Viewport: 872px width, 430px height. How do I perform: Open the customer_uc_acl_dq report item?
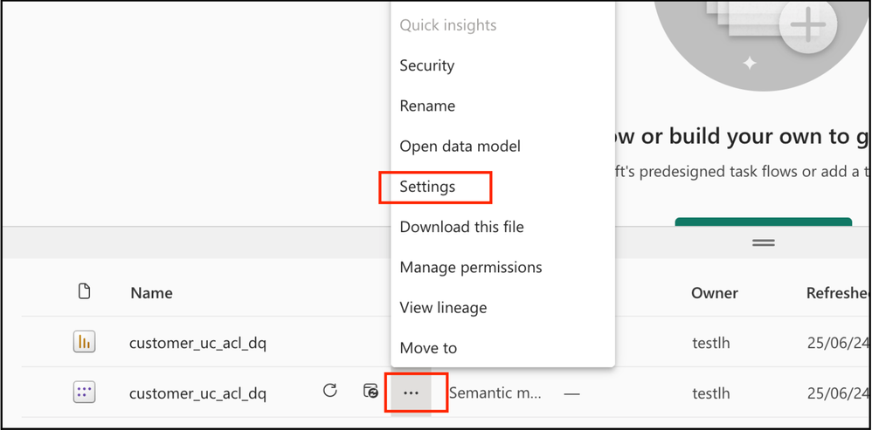(x=198, y=344)
